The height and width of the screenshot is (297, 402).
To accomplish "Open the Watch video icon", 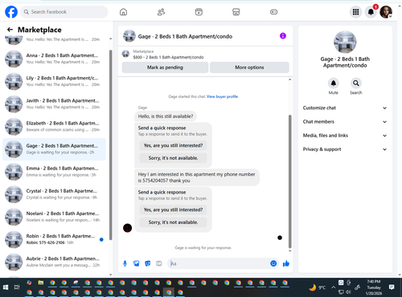I will point(199,12).
